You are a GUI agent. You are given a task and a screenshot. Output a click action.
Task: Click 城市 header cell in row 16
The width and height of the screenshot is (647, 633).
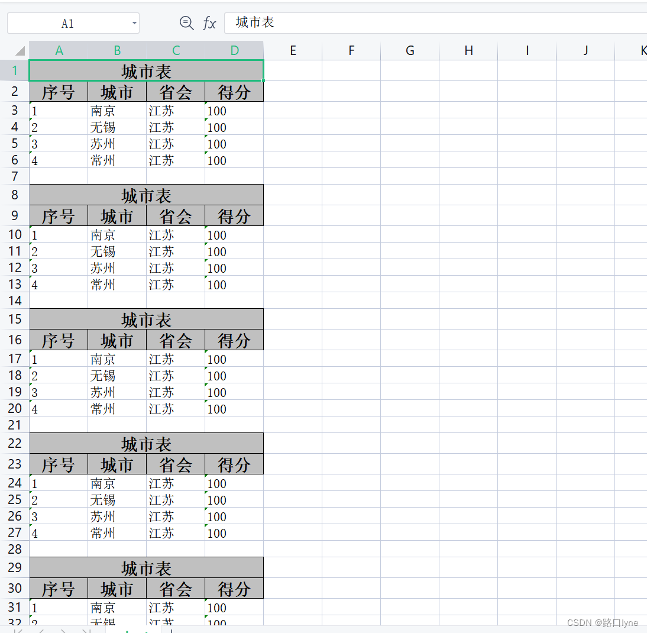[x=117, y=340]
